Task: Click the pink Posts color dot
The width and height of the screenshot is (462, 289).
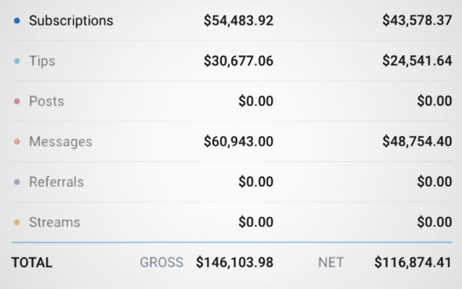Action: [x=17, y=101]
